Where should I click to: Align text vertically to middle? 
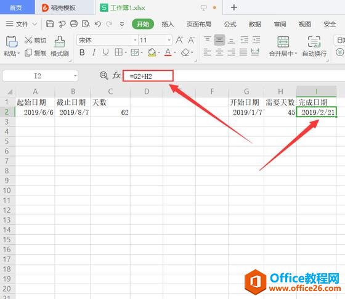(219, 40)
